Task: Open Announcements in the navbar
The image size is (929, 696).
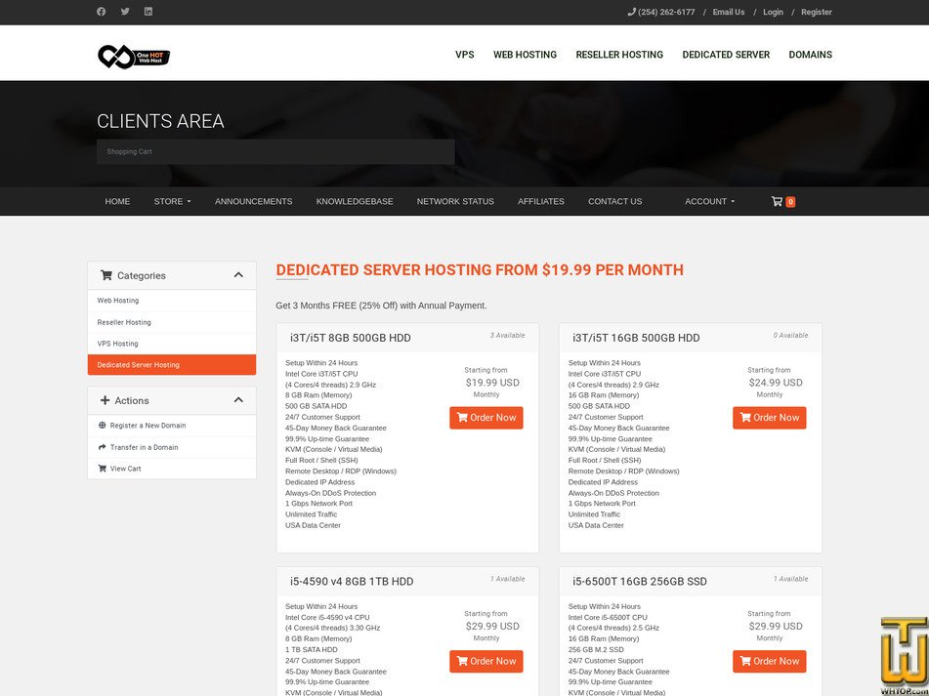Action: click(254, 201)
